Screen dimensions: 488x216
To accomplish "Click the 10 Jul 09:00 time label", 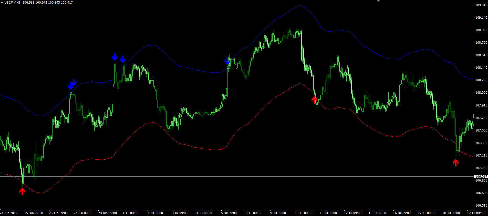I will click(304, 213).
